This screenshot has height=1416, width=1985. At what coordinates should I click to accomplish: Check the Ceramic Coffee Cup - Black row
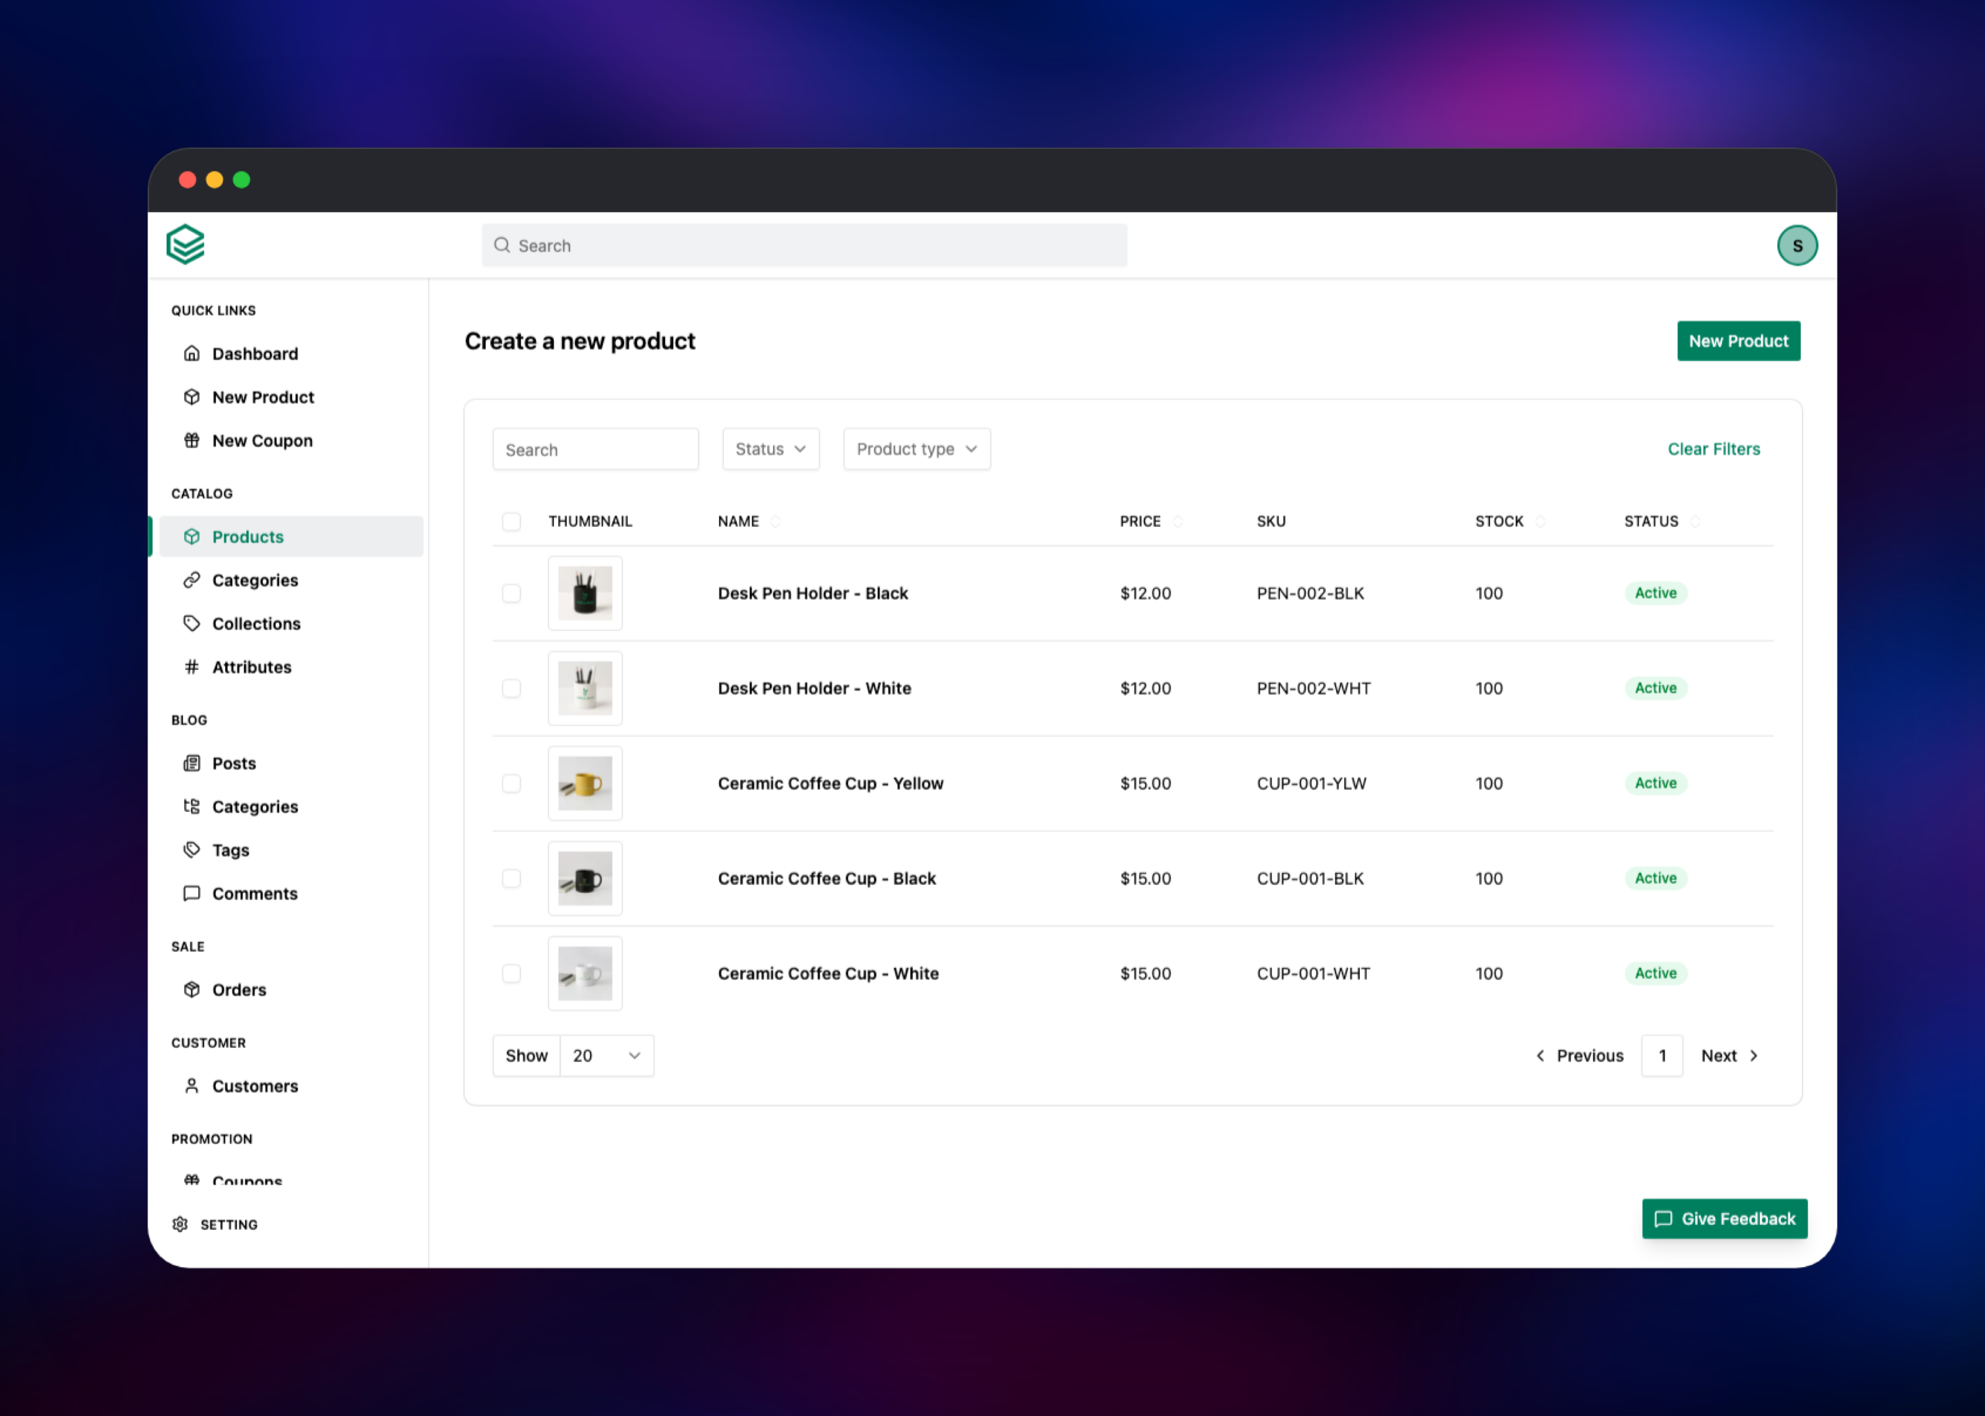[512, 878]
